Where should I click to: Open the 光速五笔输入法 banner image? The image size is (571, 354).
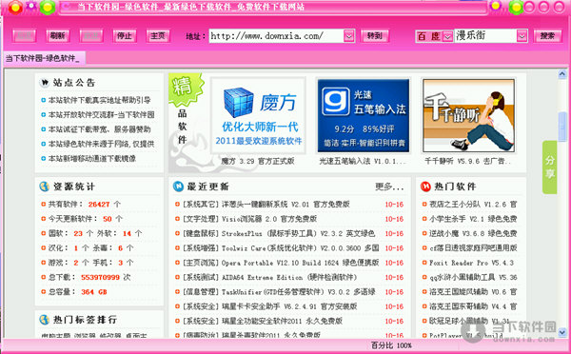[x=364, y=116]
